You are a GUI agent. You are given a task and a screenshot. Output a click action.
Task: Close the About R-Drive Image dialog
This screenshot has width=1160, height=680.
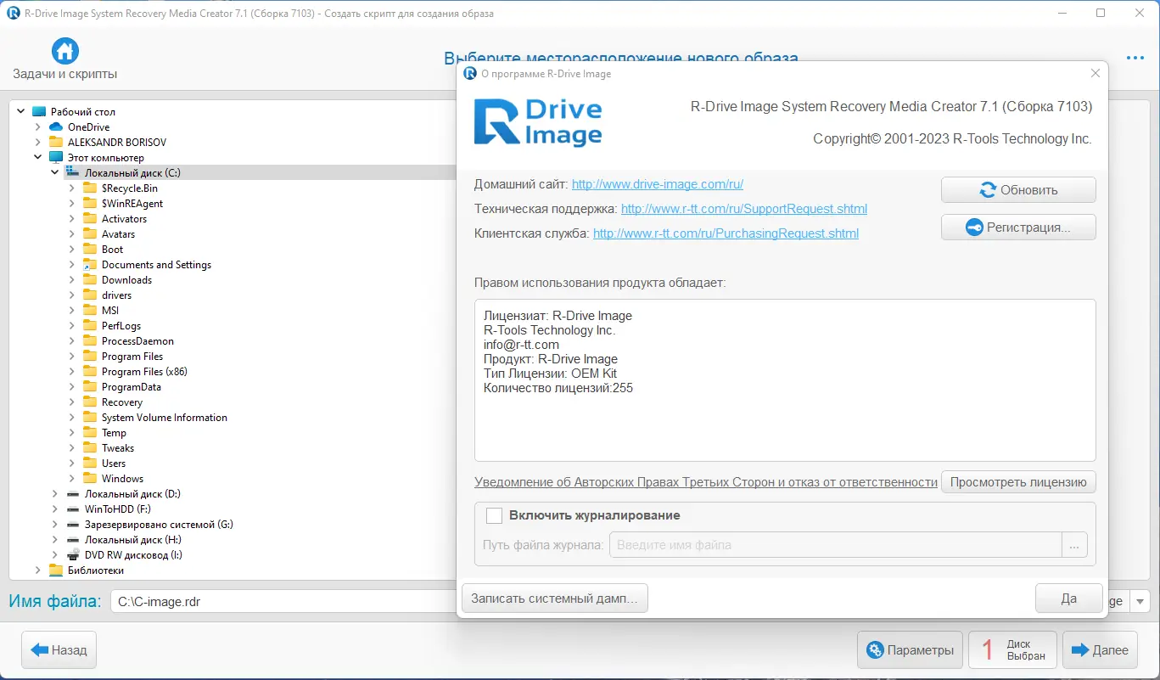pyautogui.click(x=1096, y=74)
